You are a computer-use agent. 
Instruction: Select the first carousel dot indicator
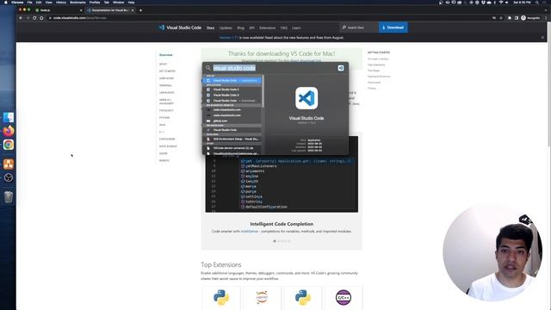pyautogui.click(x=275, y=241)
